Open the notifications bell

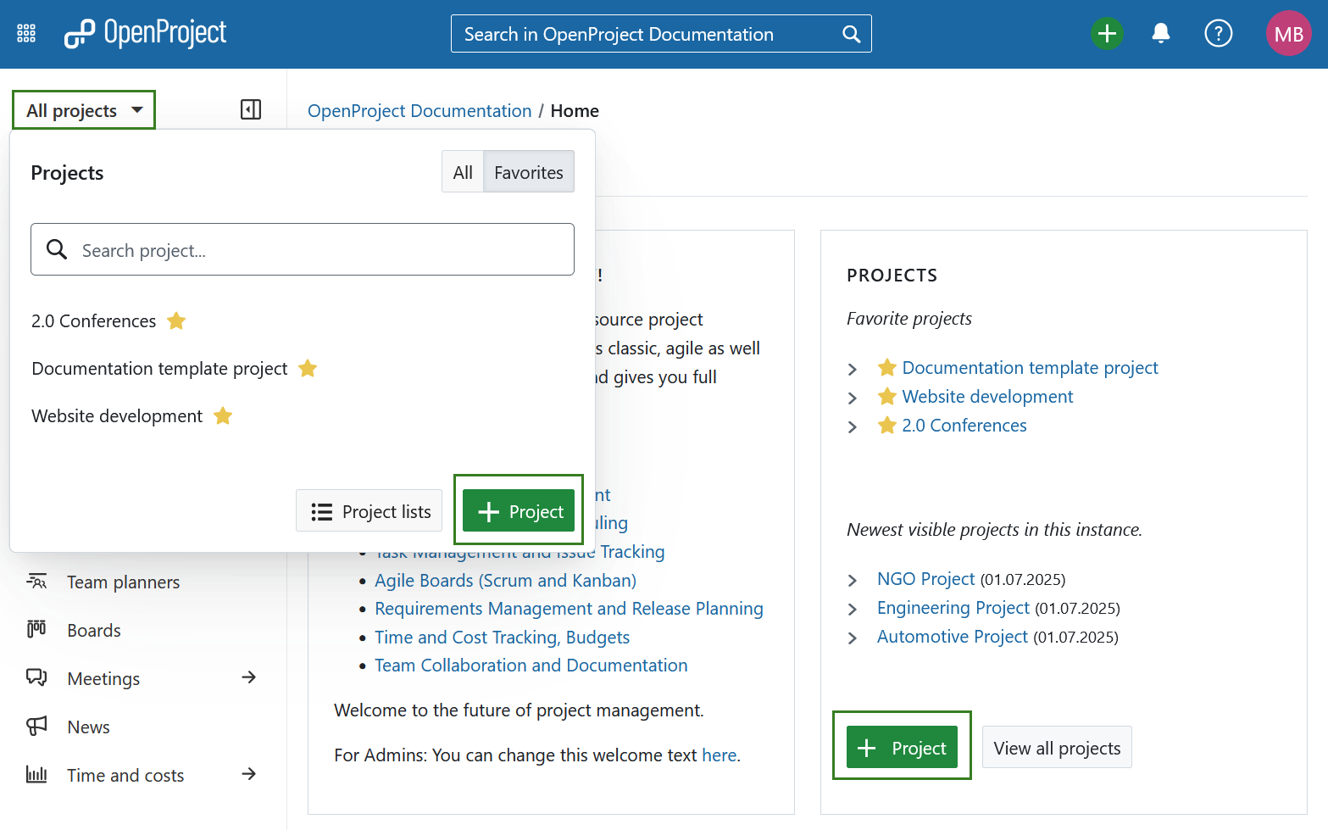pos(1161,34)
